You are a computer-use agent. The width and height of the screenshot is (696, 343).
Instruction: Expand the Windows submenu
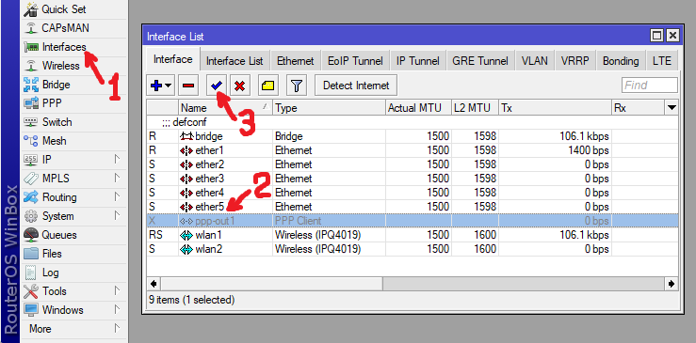click(x=73, y=310)
